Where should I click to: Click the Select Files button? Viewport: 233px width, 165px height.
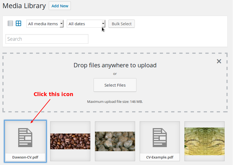point(115,85)
